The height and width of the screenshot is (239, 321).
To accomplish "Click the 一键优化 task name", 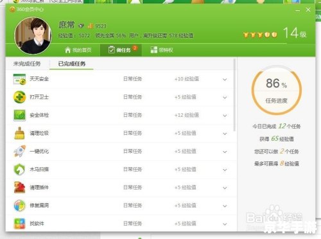I will click(39, 151).
